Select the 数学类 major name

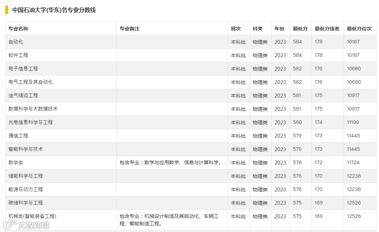[16, 162]
